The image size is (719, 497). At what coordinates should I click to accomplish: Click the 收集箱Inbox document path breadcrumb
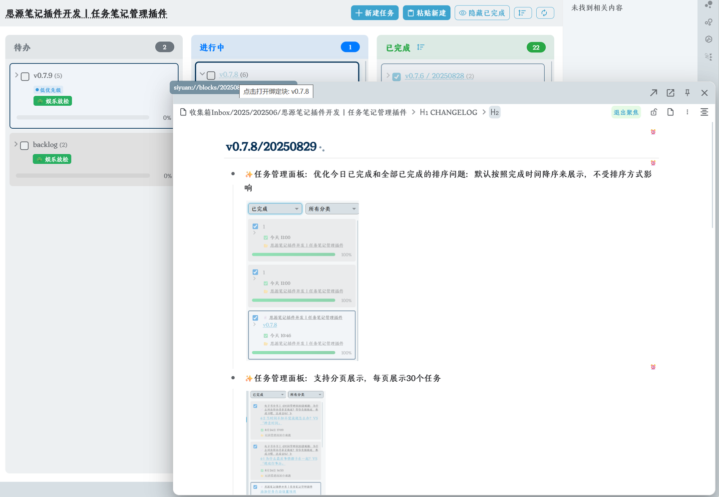(298, 112)
